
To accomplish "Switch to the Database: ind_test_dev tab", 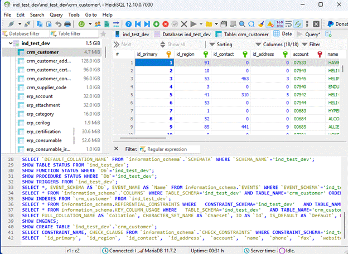I will (182, 35).
